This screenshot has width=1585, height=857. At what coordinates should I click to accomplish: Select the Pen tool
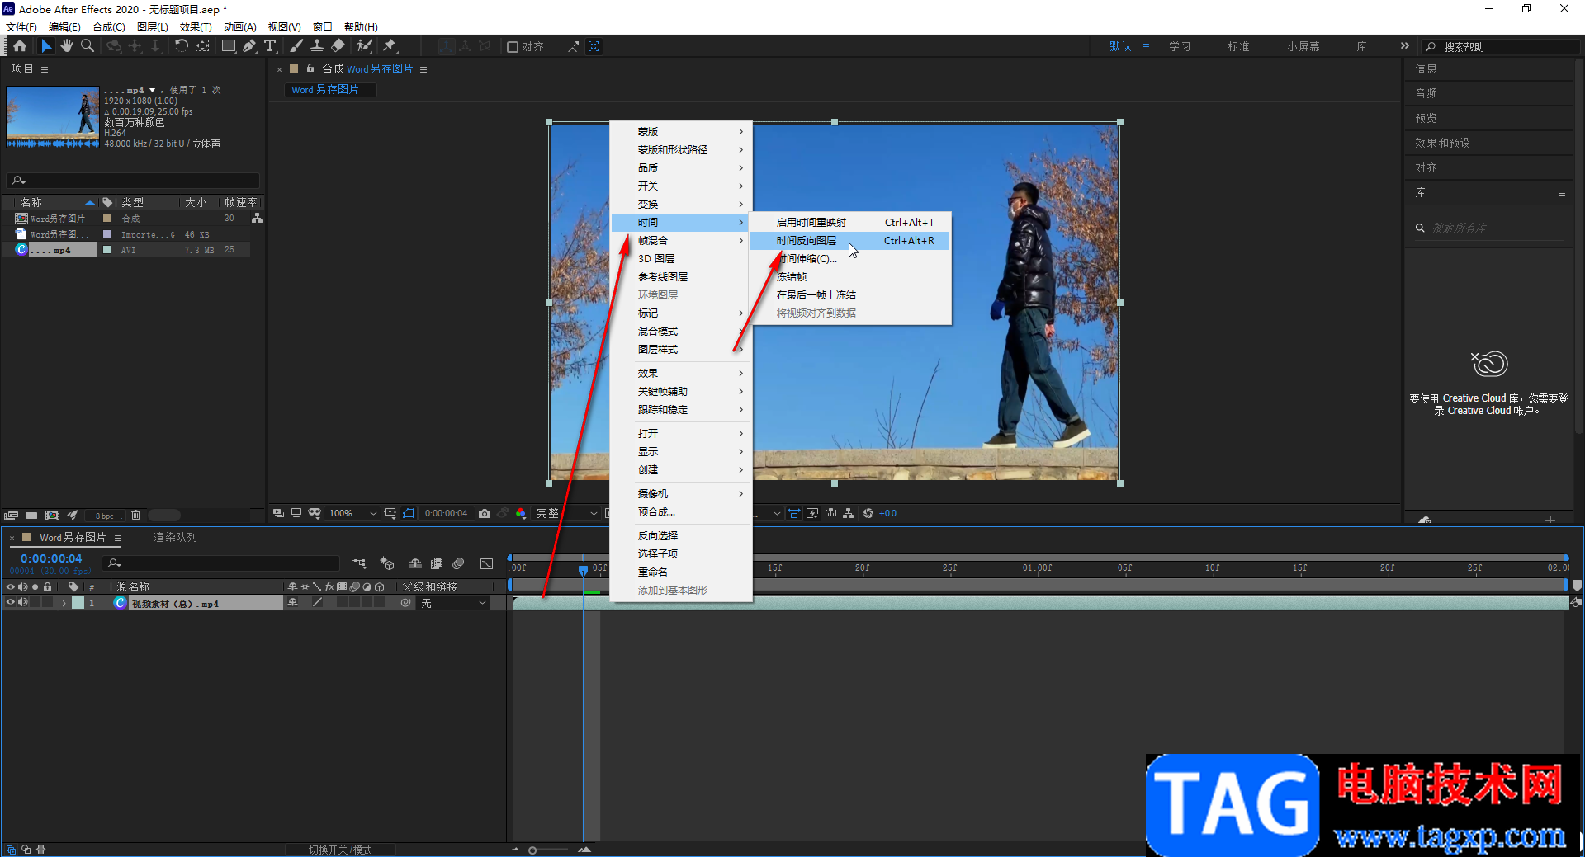tap(249, 46)
